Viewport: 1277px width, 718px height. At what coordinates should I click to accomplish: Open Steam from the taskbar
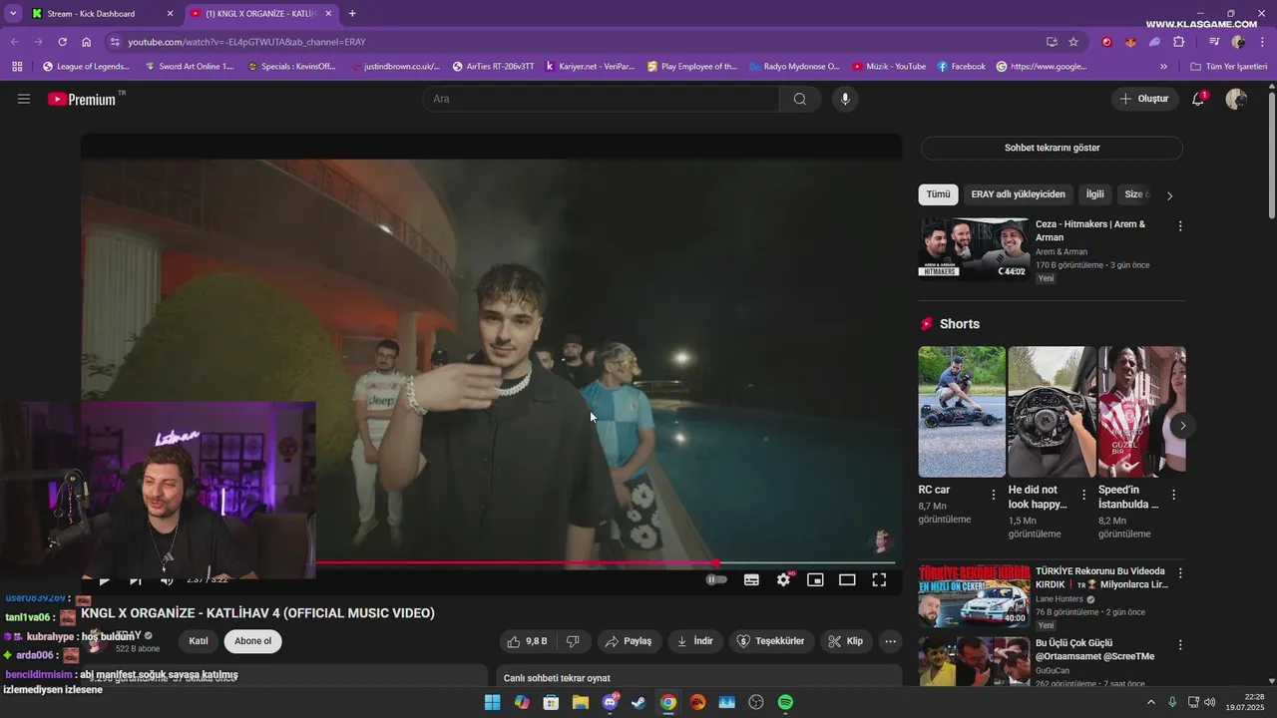point(638,702)
